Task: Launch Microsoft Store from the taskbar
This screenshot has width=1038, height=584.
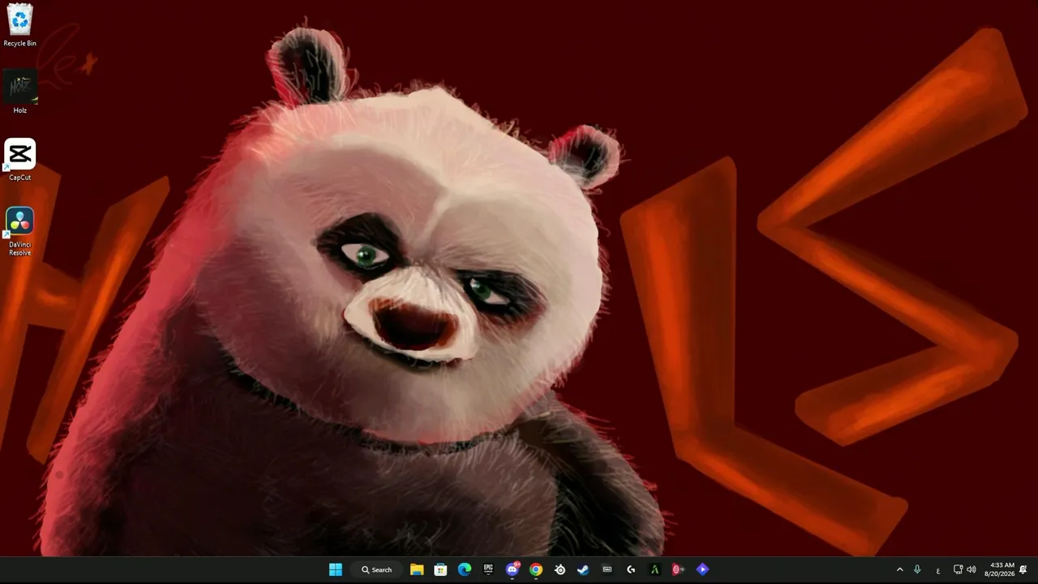Action: tap(440, 569)
